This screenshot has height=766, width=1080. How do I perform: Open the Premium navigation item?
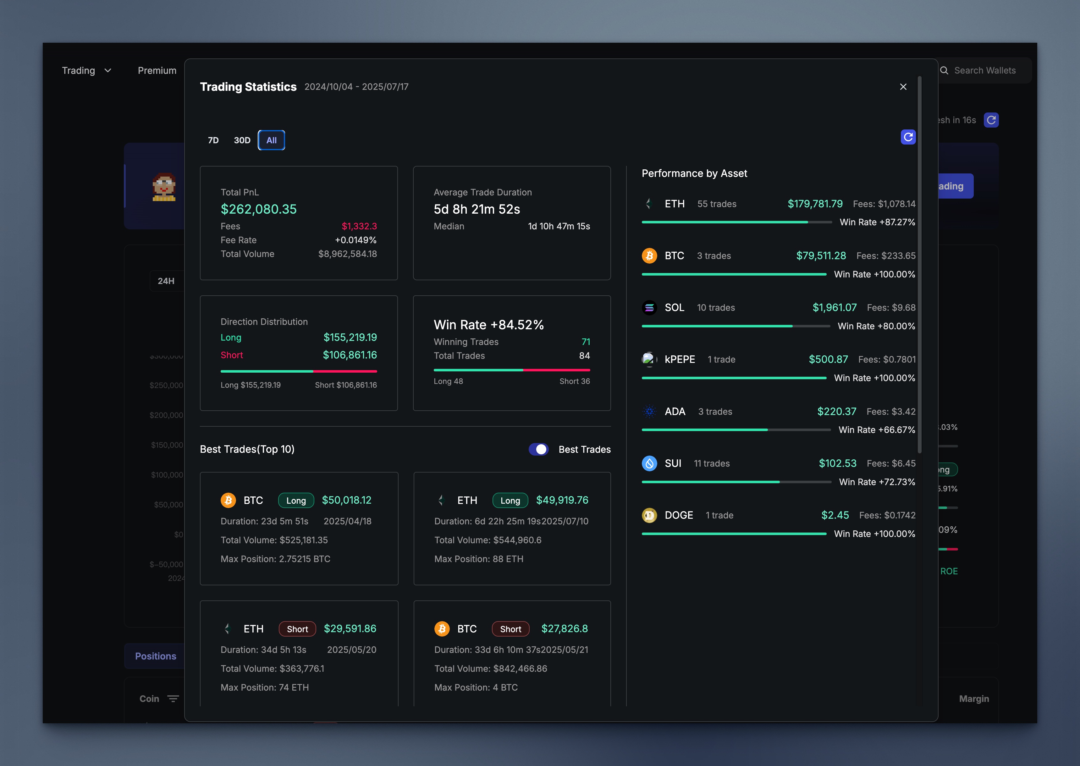[157, 71]
